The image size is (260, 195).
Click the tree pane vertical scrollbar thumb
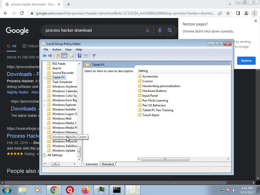pyautogui.click(x=79, y=152)
